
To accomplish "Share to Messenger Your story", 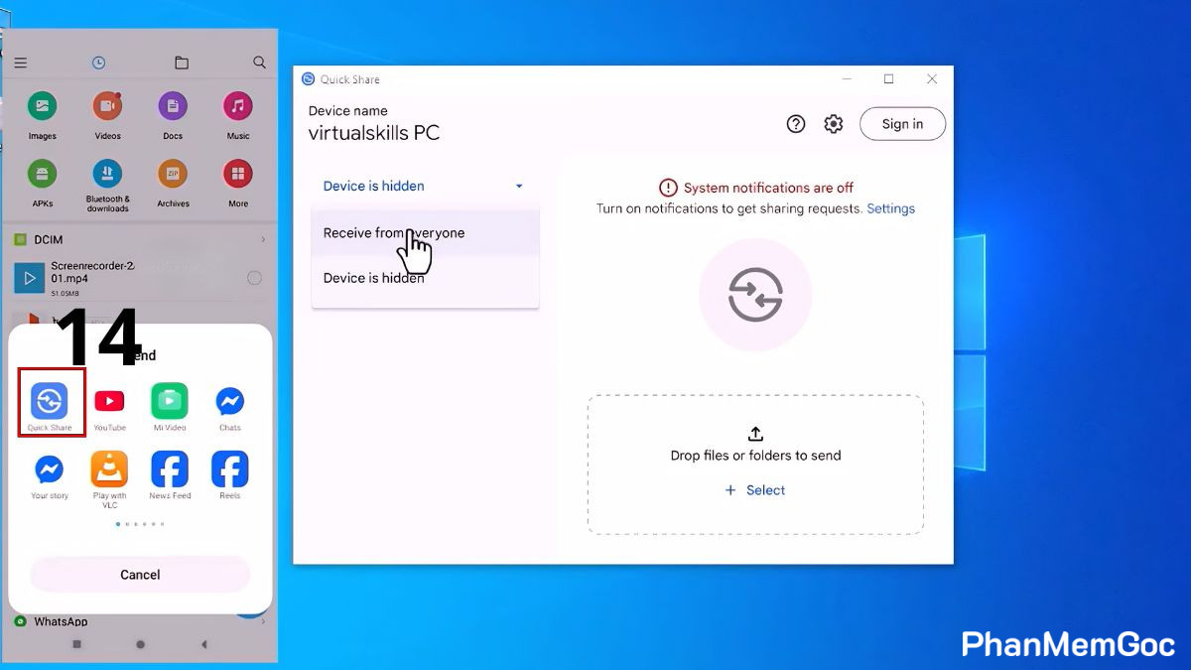I will (x=50, y=469).
